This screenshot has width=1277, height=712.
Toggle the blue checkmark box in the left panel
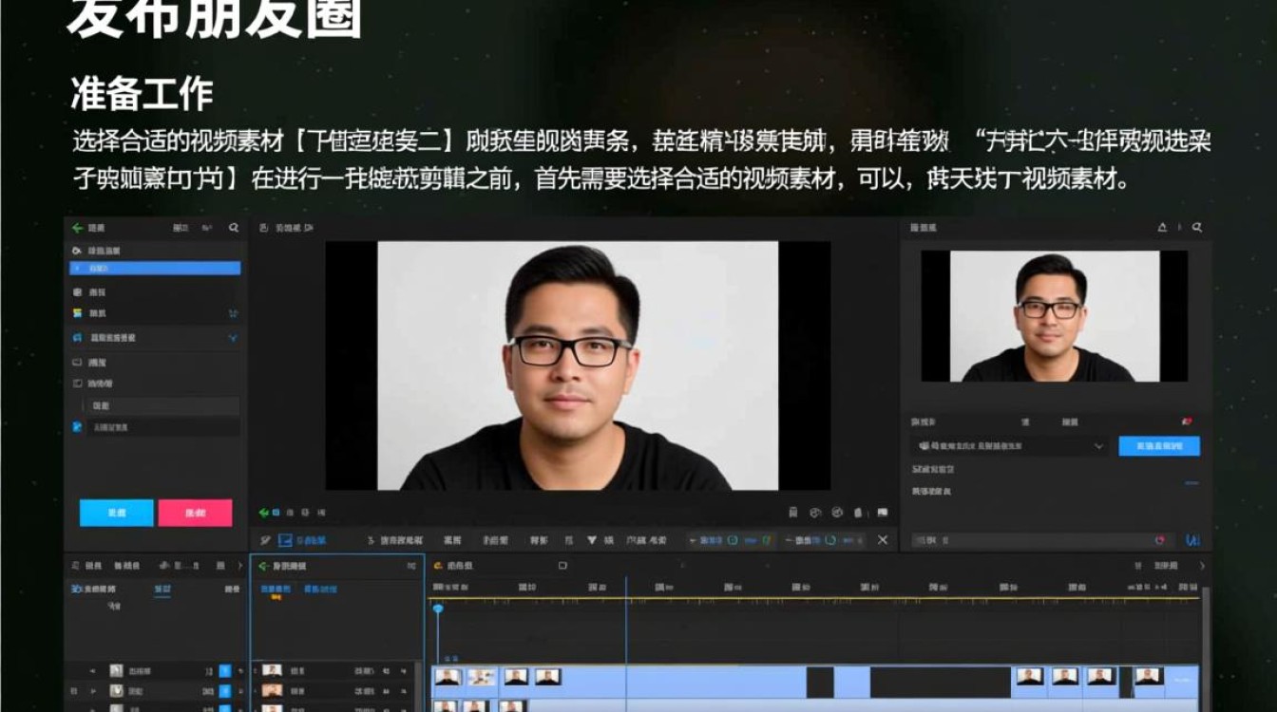77,428
